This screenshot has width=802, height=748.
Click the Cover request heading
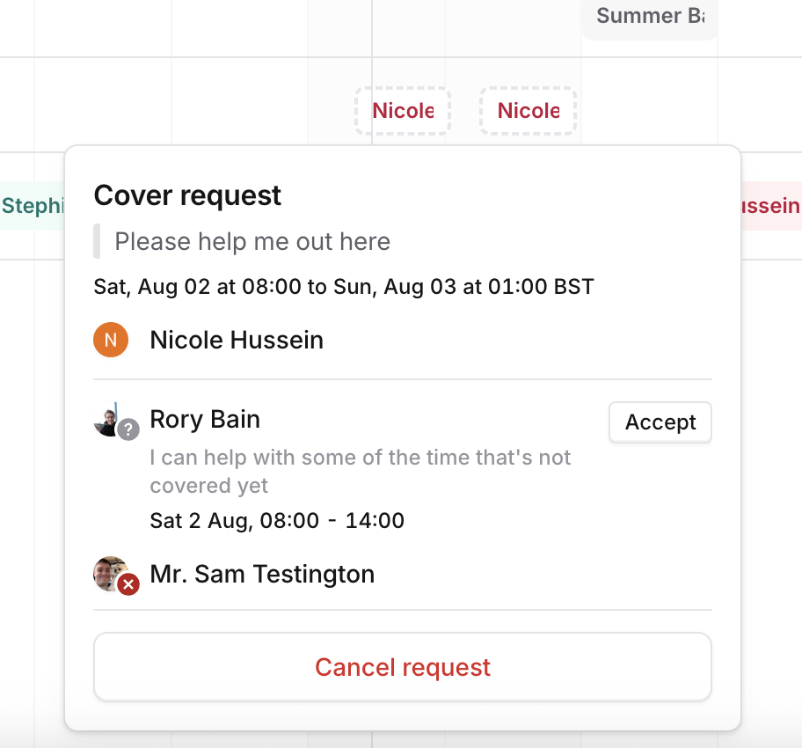(x=187, y=195)
